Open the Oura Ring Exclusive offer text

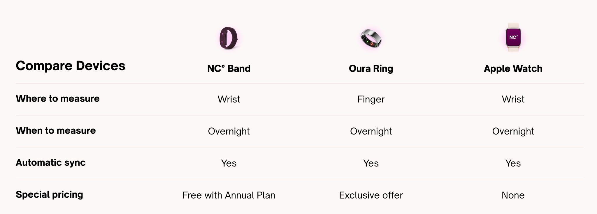[371, 195]
